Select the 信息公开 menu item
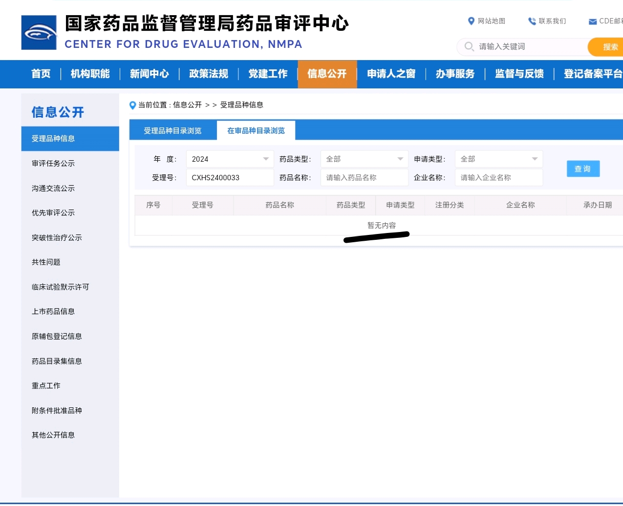This screenshot has width=623, height=506. [327, 74]
